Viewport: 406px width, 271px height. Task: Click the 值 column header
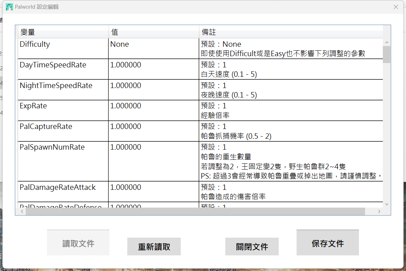[154, 32]
